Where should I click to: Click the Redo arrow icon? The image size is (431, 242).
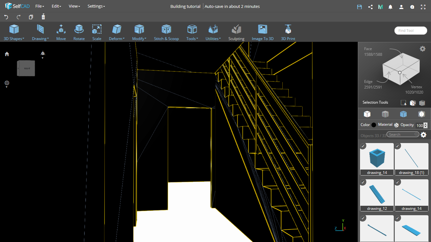19,17
